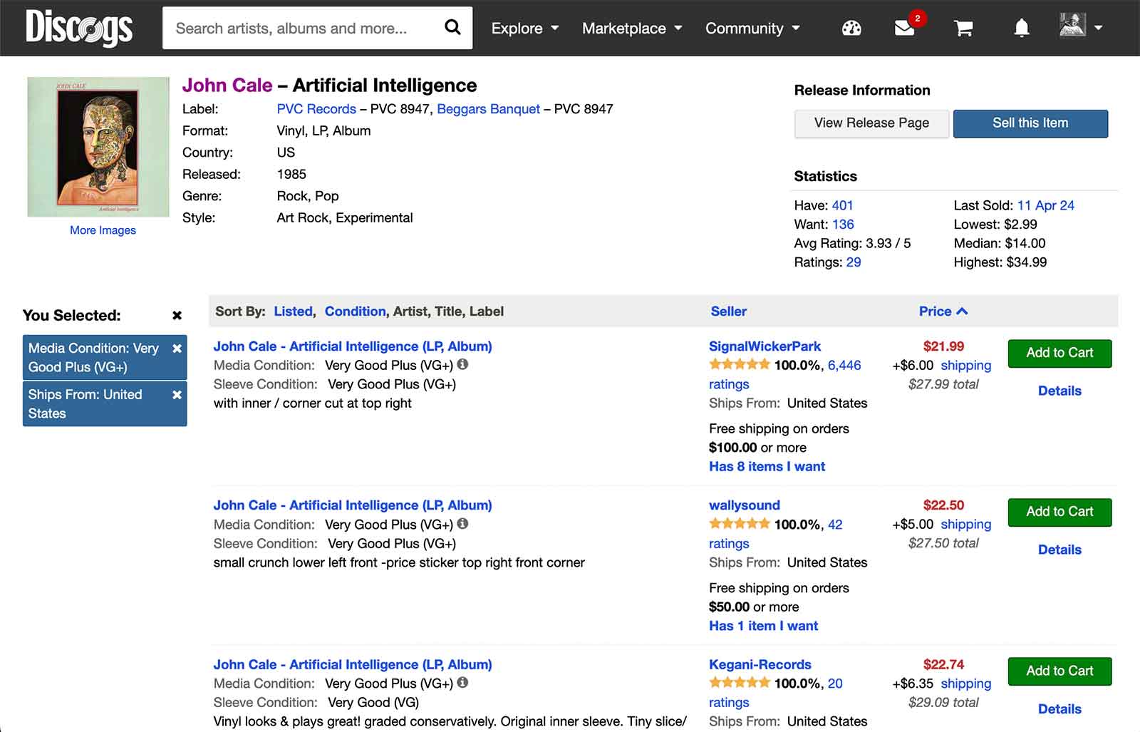Expand the Marketplace dropdown menu

tap(631, 29)
